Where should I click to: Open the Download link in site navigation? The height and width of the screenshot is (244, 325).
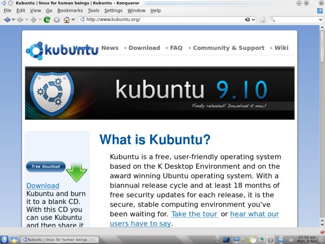point(144,48)
